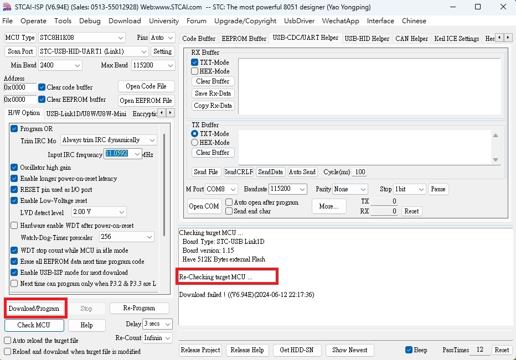Click the Open Code File button
Screen dimensions: 516x360
click(146, 86)
